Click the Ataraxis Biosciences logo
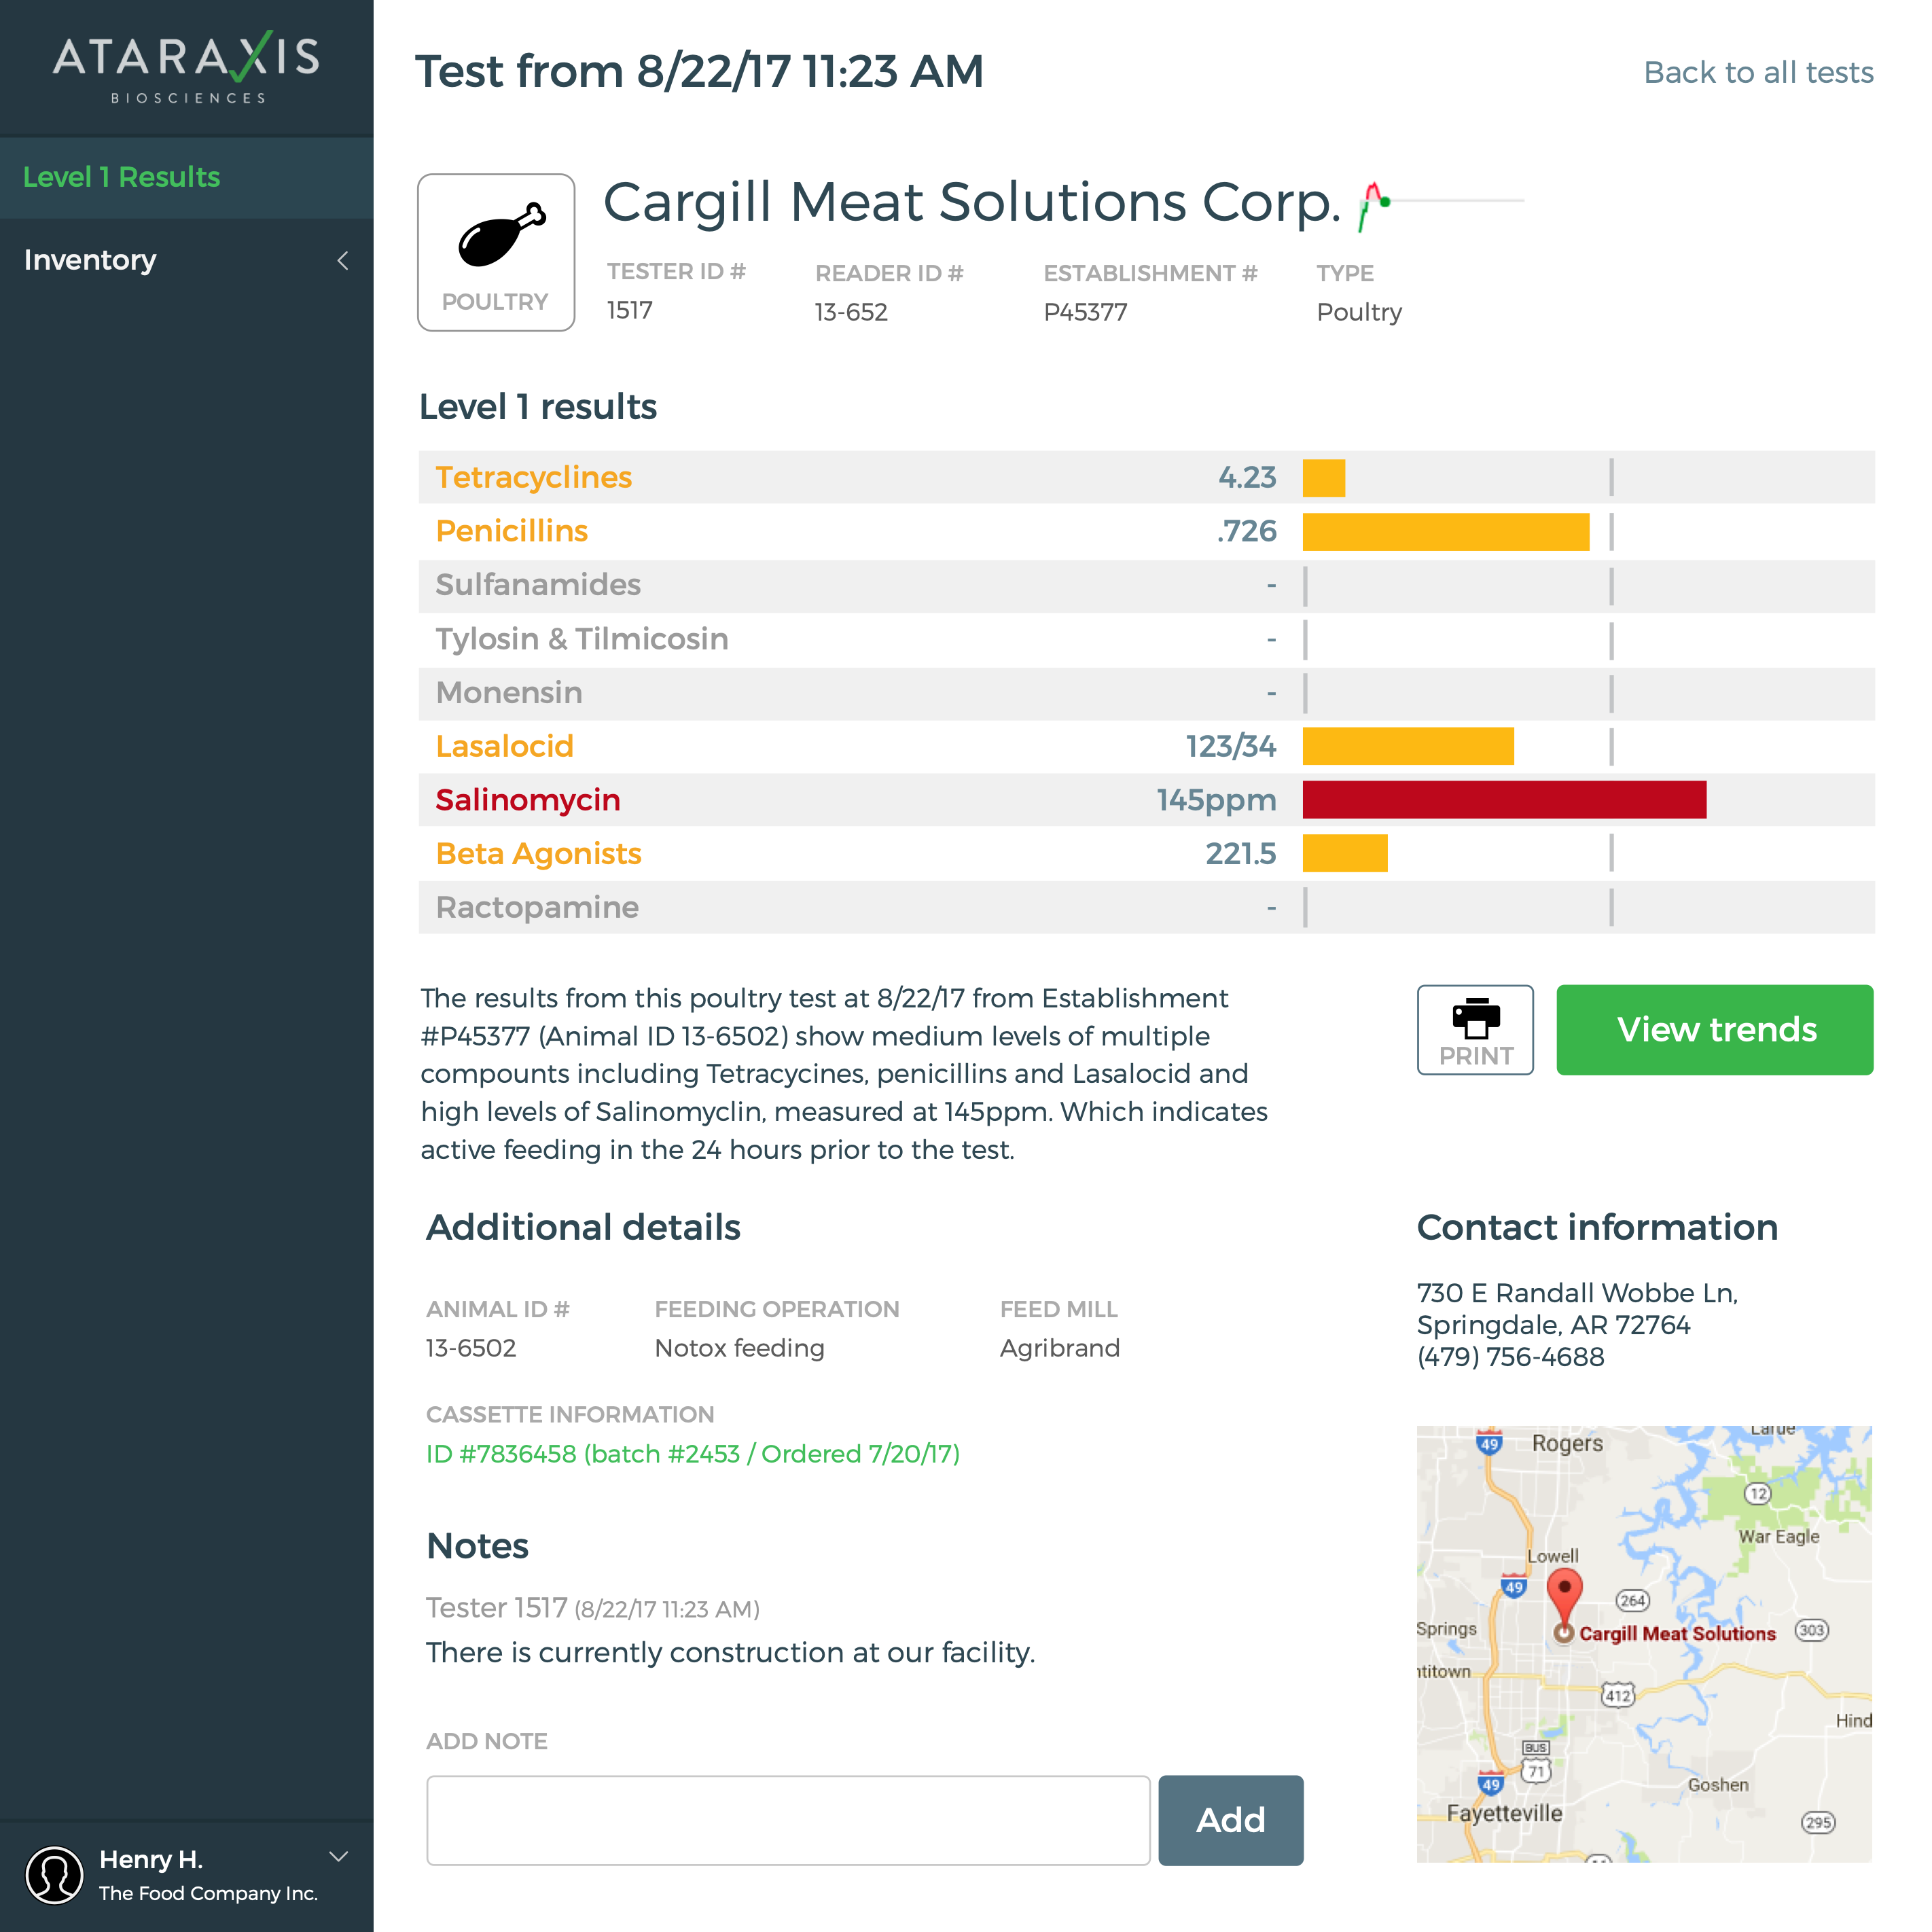Image resolution: width=1932 pixels, height=1932 pixels. (187, 67)
